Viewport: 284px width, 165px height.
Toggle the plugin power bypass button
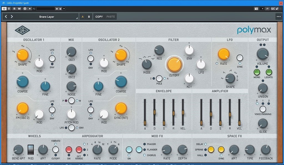click(x=4, y=9)
